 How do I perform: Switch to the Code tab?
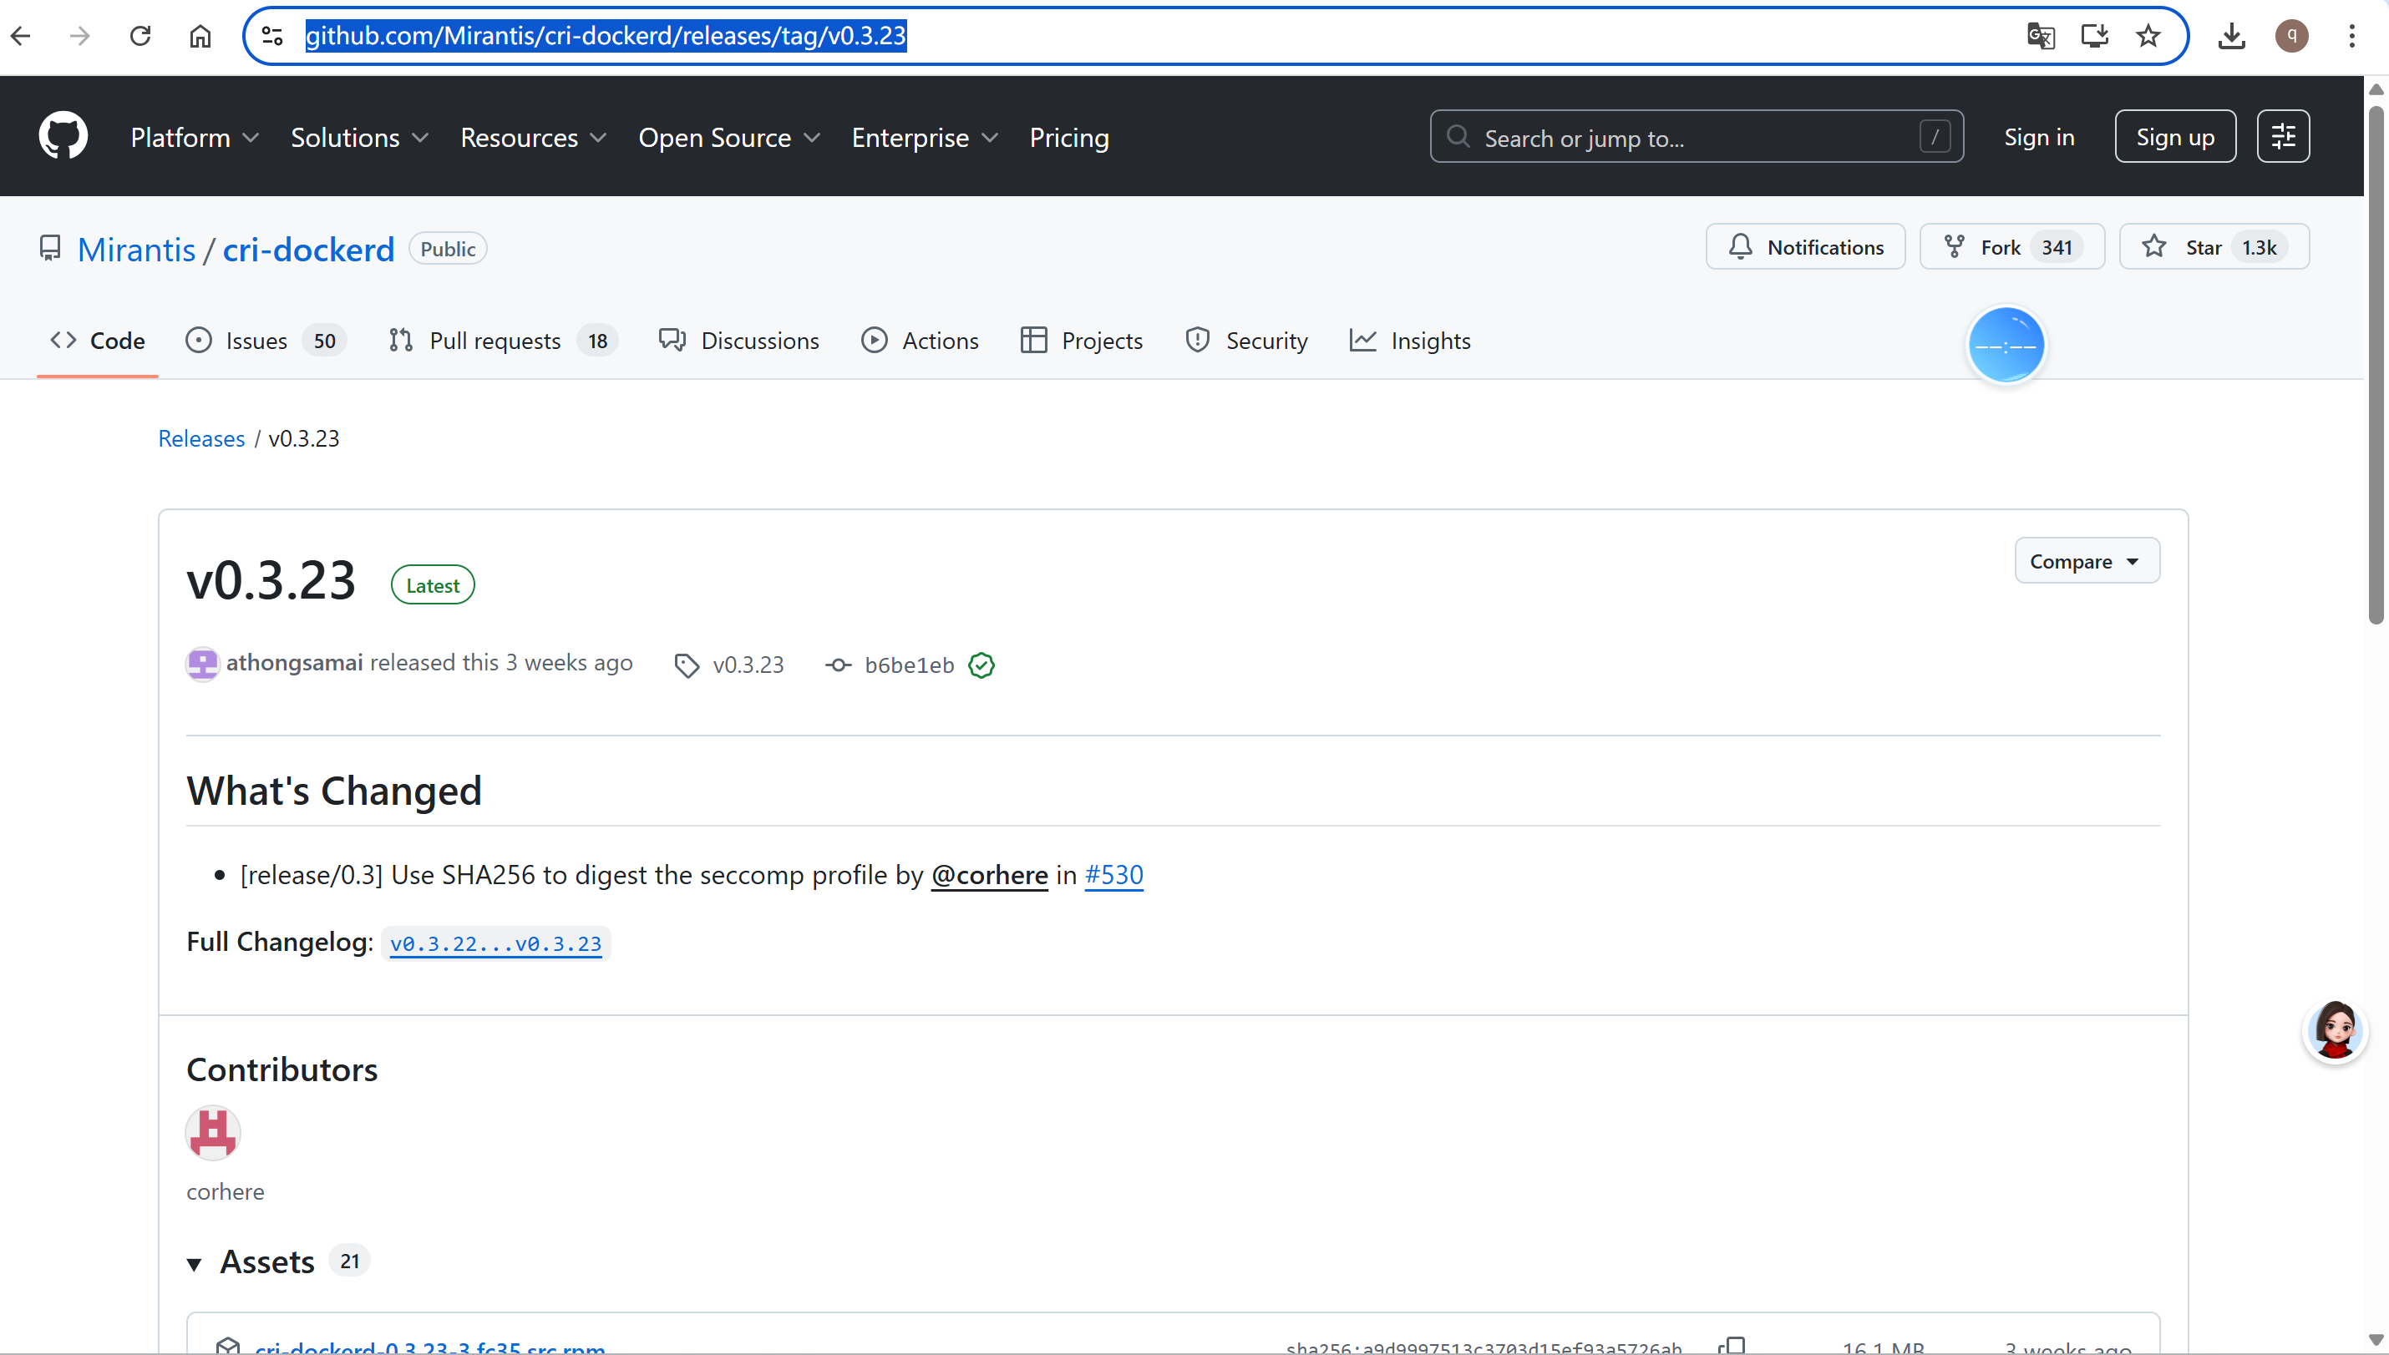pos(98,341)
